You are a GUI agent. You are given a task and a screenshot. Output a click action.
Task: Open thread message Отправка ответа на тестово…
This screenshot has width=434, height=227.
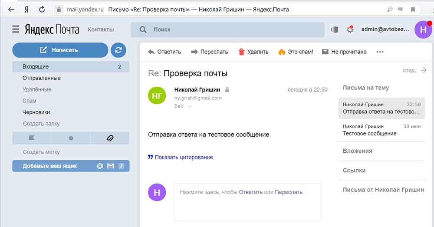pos(381,108)
